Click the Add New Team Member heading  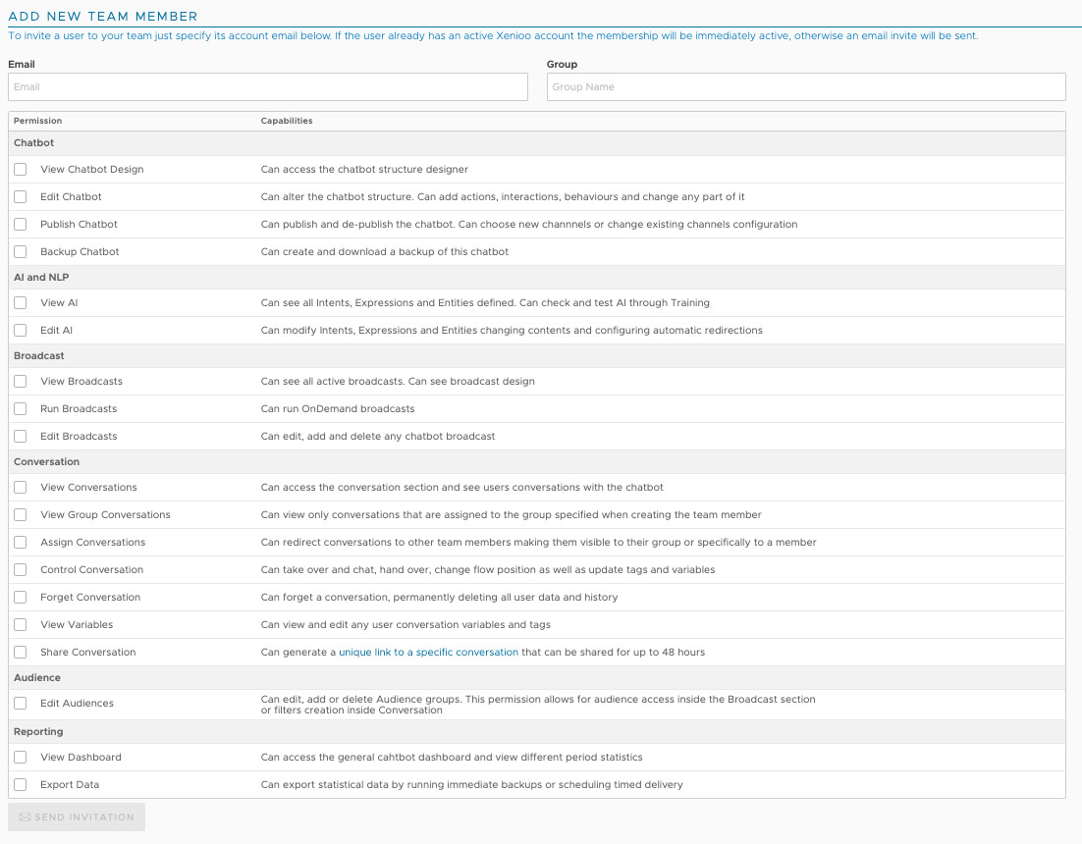103,16
